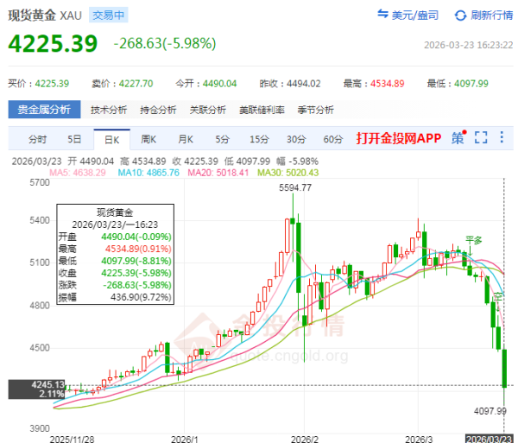Open the 贵金属分析 section

(44, 110)
